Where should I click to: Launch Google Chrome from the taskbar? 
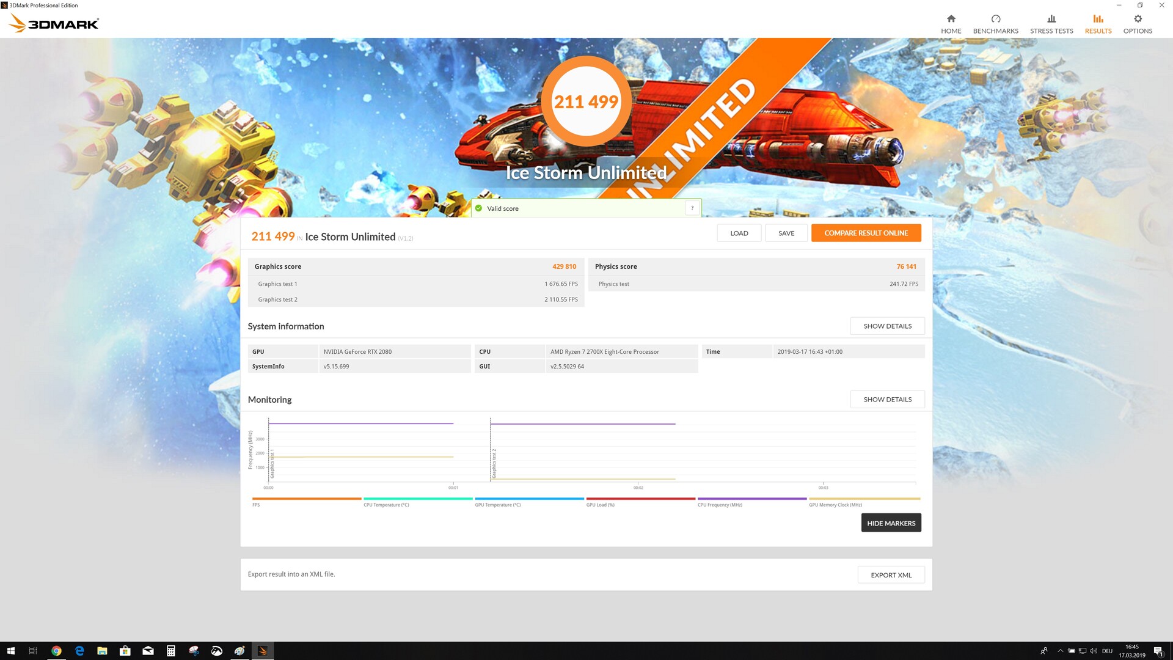pyautogui.click(x=56, y=651)
